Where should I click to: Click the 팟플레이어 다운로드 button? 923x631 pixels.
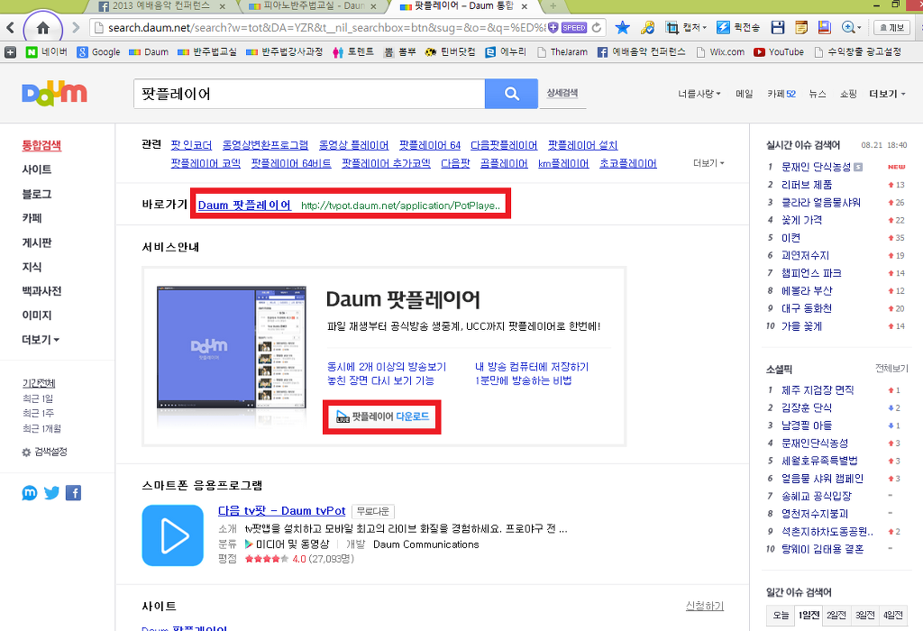coord(382,416)
